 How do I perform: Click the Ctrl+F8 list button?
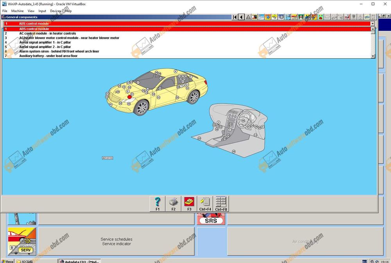tap(221, 204)
